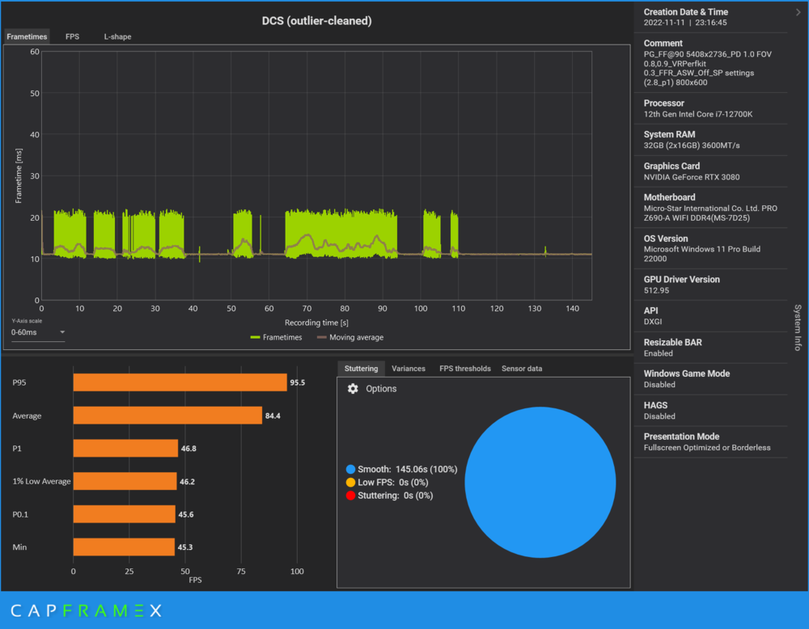Click the blue Smooth legend dot

click(x=350, y=469)
